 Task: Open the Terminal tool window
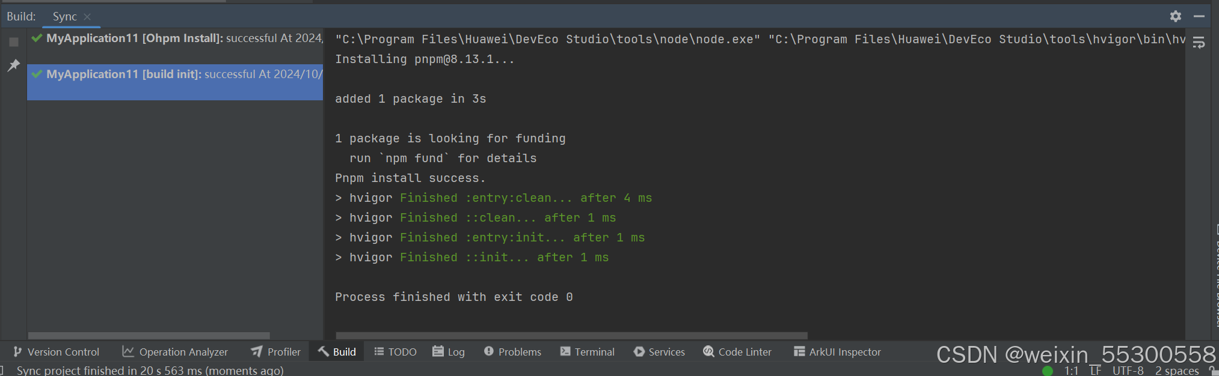coord(588,352)
